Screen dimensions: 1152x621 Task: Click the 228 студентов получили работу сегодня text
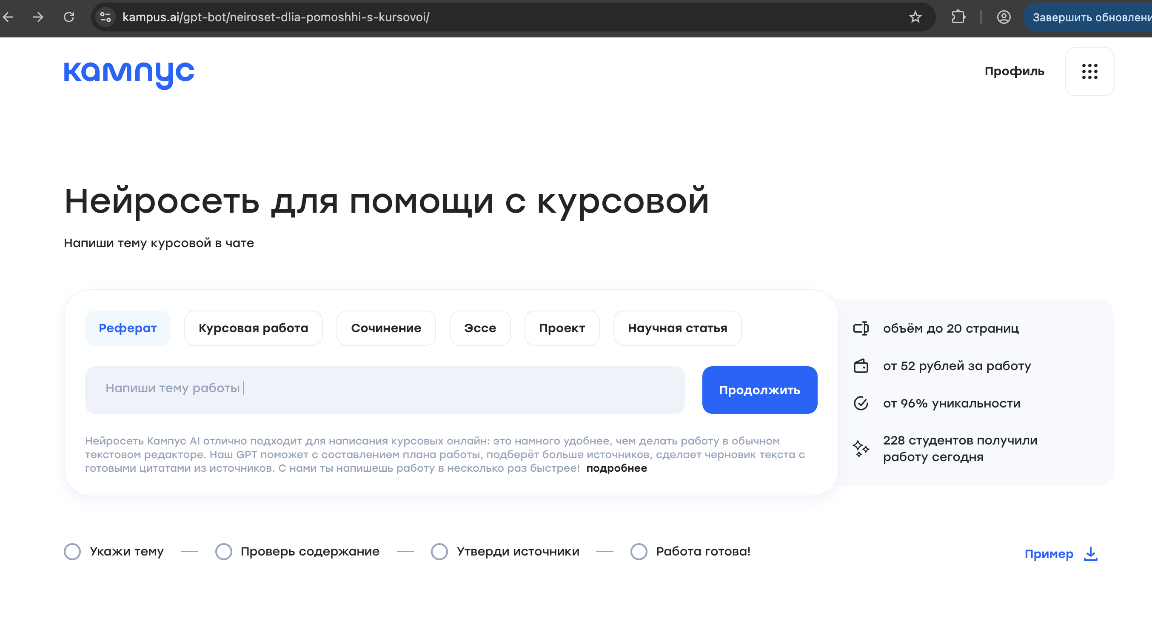960,448
